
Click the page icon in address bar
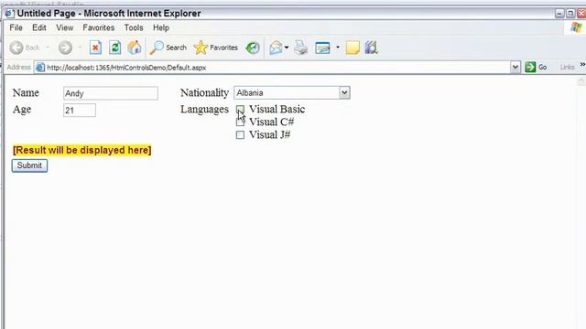pos(40,68)
